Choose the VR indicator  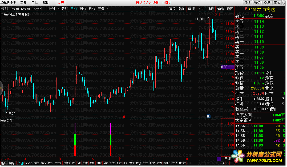(79, 163)
